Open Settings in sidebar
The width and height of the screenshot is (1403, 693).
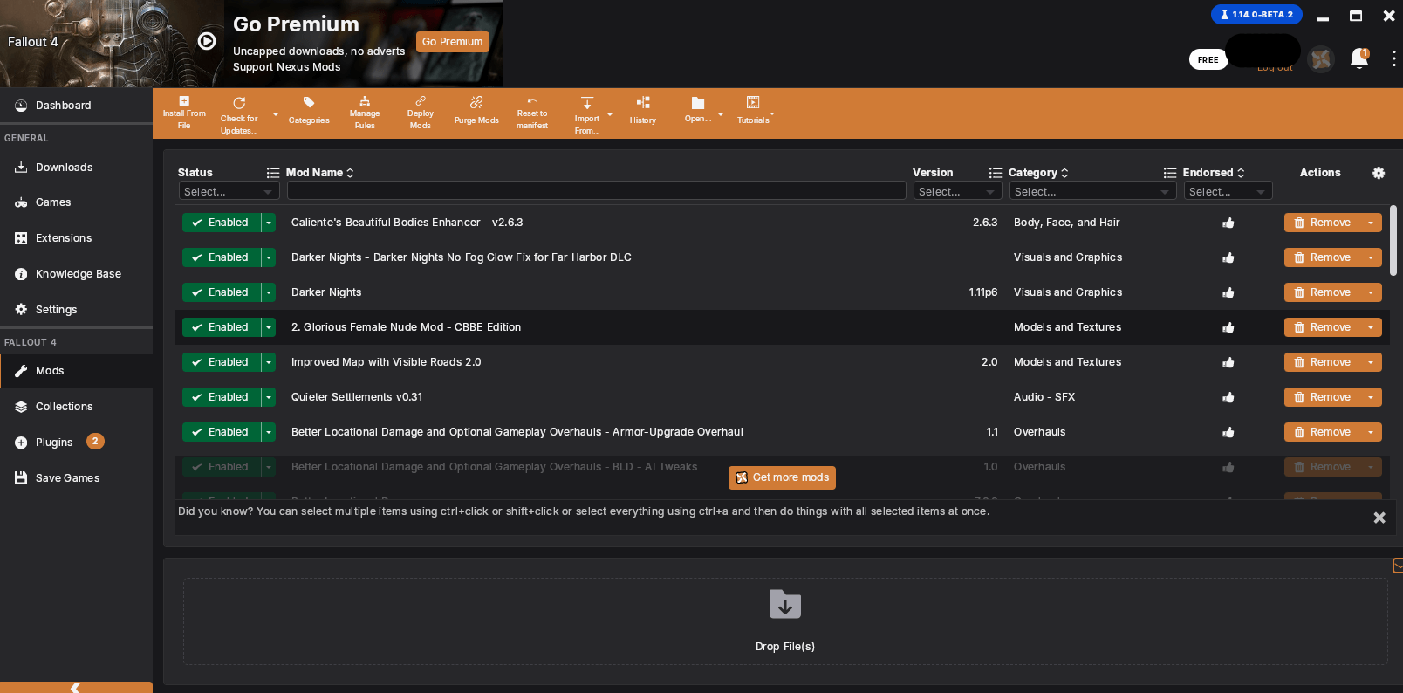(x=76, y=310)
